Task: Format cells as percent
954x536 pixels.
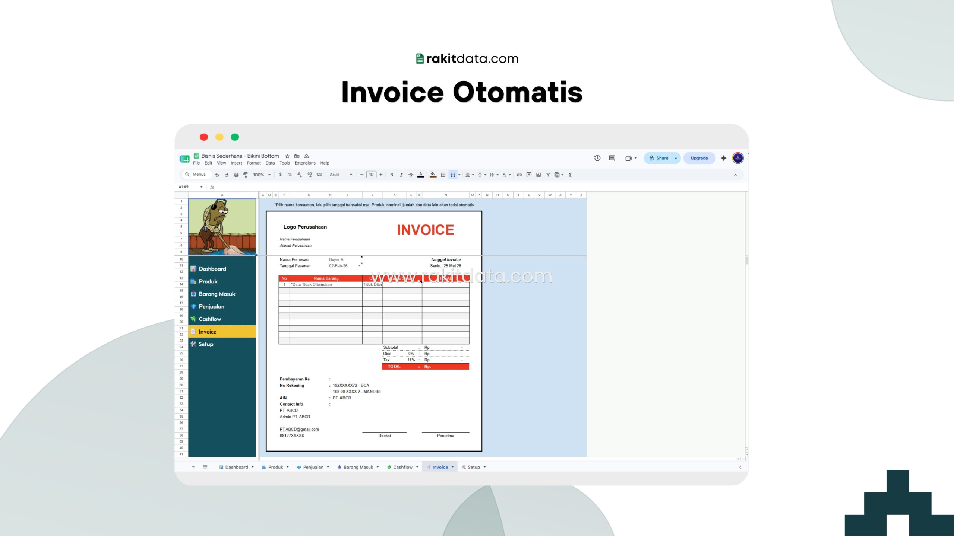Action: [290, 175]
